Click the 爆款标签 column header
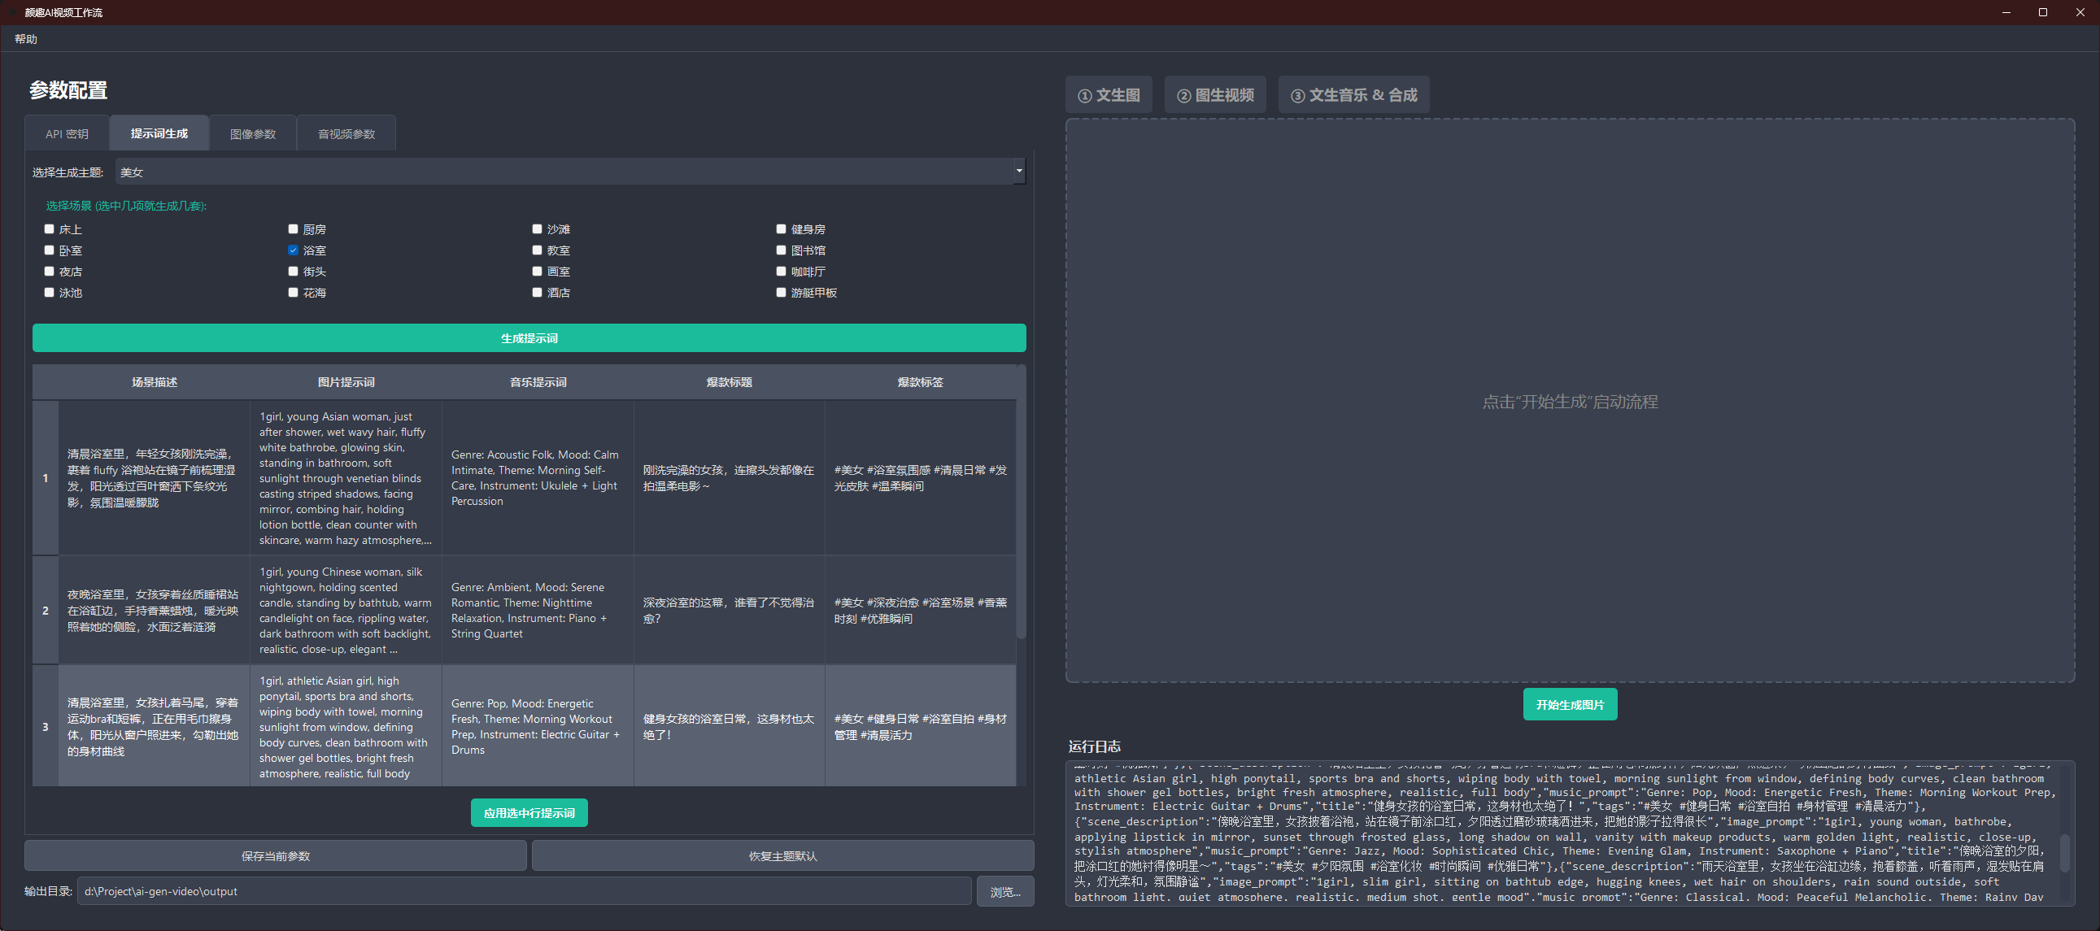 [921, 382]
